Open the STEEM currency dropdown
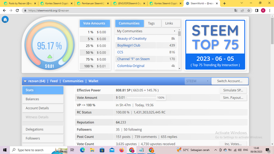 (198, 81)
